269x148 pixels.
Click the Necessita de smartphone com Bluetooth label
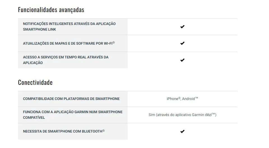click(x=64, y=131)
